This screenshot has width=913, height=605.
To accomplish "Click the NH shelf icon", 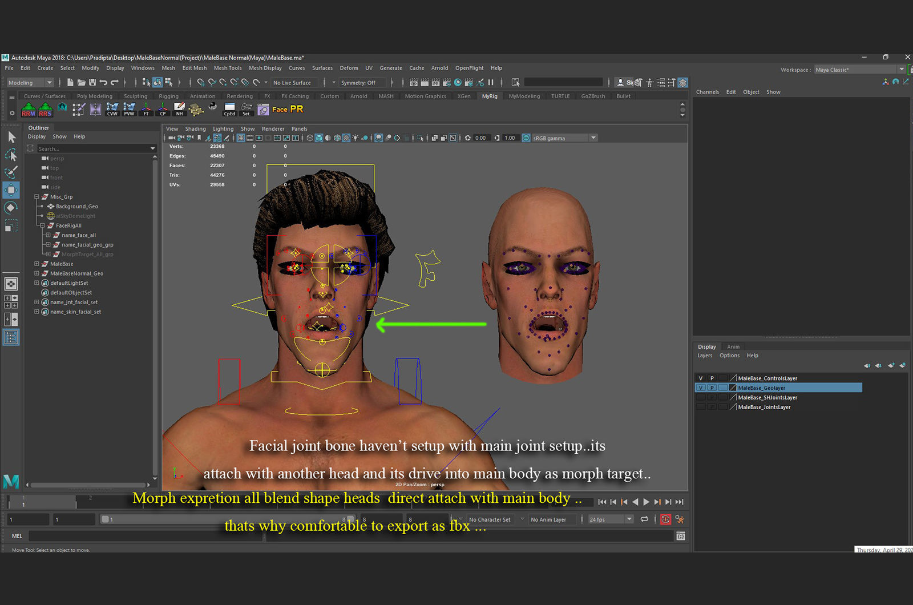I will pos(180,110).
